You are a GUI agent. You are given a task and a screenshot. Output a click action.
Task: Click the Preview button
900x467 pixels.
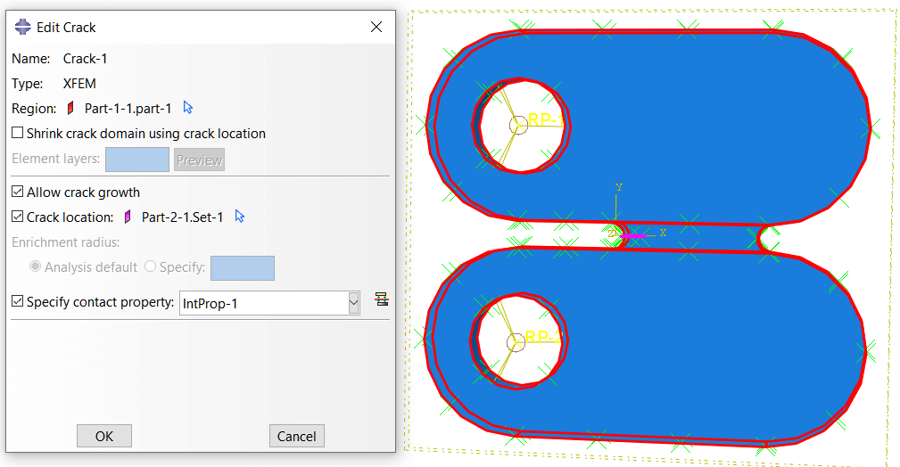click(199, 160)
